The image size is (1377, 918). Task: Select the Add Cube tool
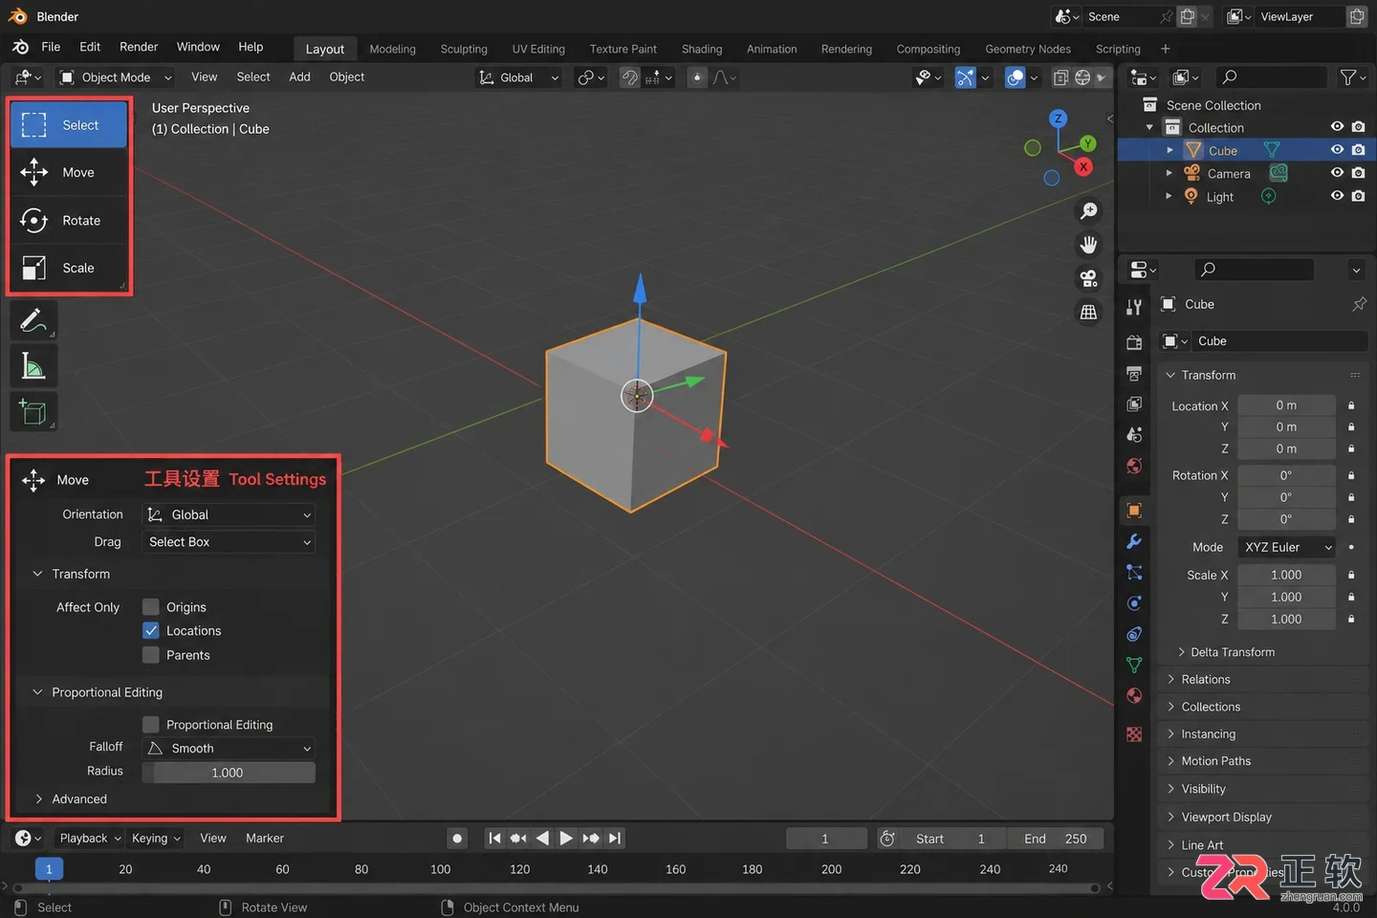[33, 411]
